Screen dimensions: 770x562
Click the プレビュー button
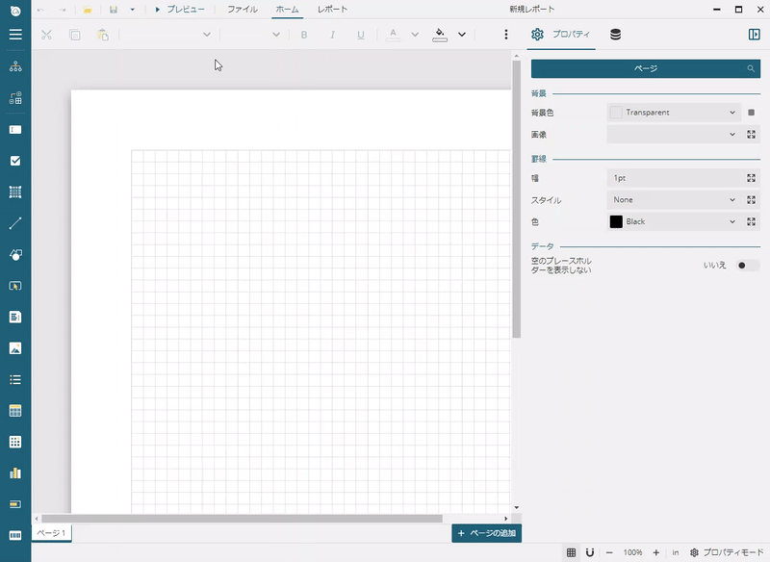click(180, 9)
